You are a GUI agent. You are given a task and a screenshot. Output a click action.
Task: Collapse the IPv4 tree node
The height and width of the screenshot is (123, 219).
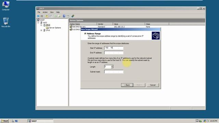[x=41, y=25]
